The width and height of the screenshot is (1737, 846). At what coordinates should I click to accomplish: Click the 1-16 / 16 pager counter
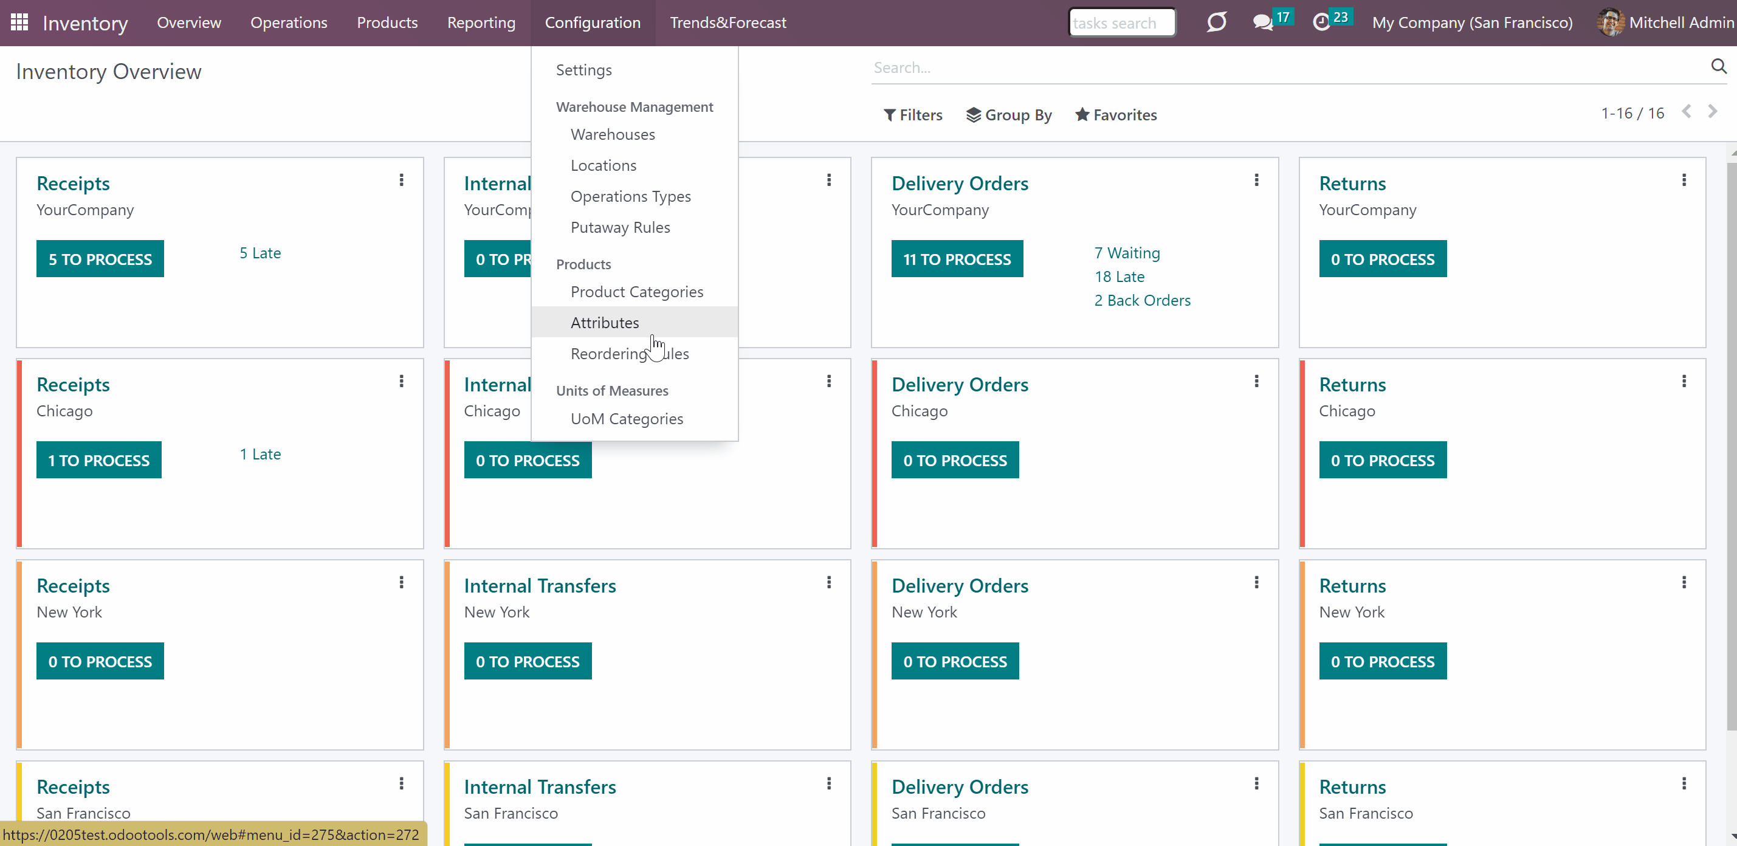1632,112
